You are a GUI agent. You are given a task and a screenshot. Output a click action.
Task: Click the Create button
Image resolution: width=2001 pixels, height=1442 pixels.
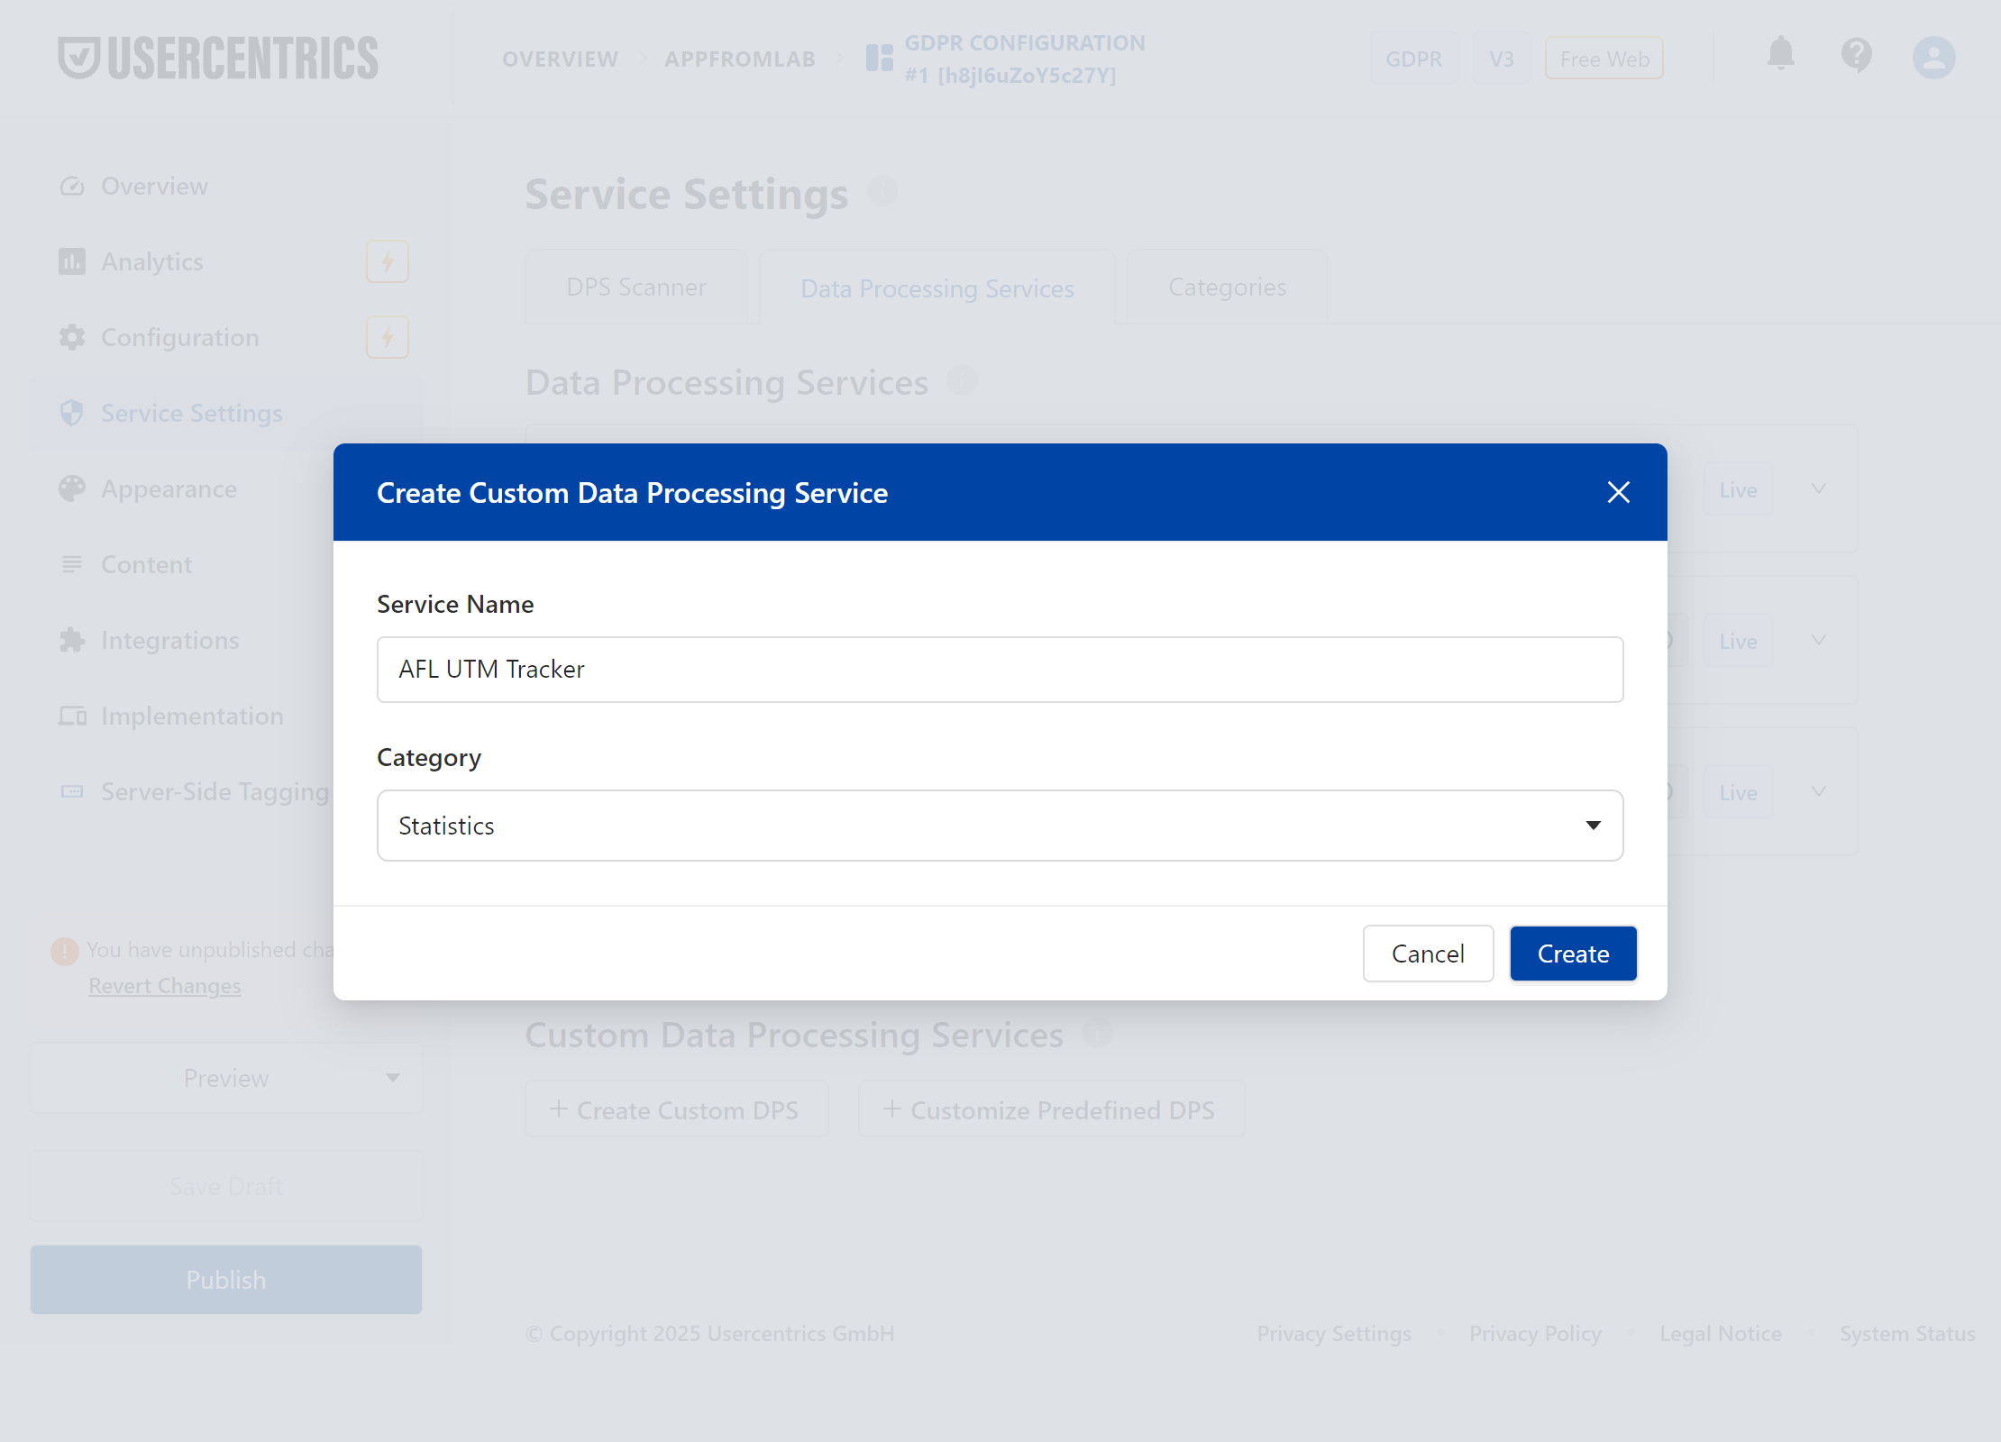click(1574, 954)
